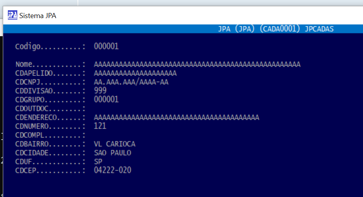Select the CDAPELIDO field value
The width and height of the screenshot is (363, 197).
pos(135,73)
